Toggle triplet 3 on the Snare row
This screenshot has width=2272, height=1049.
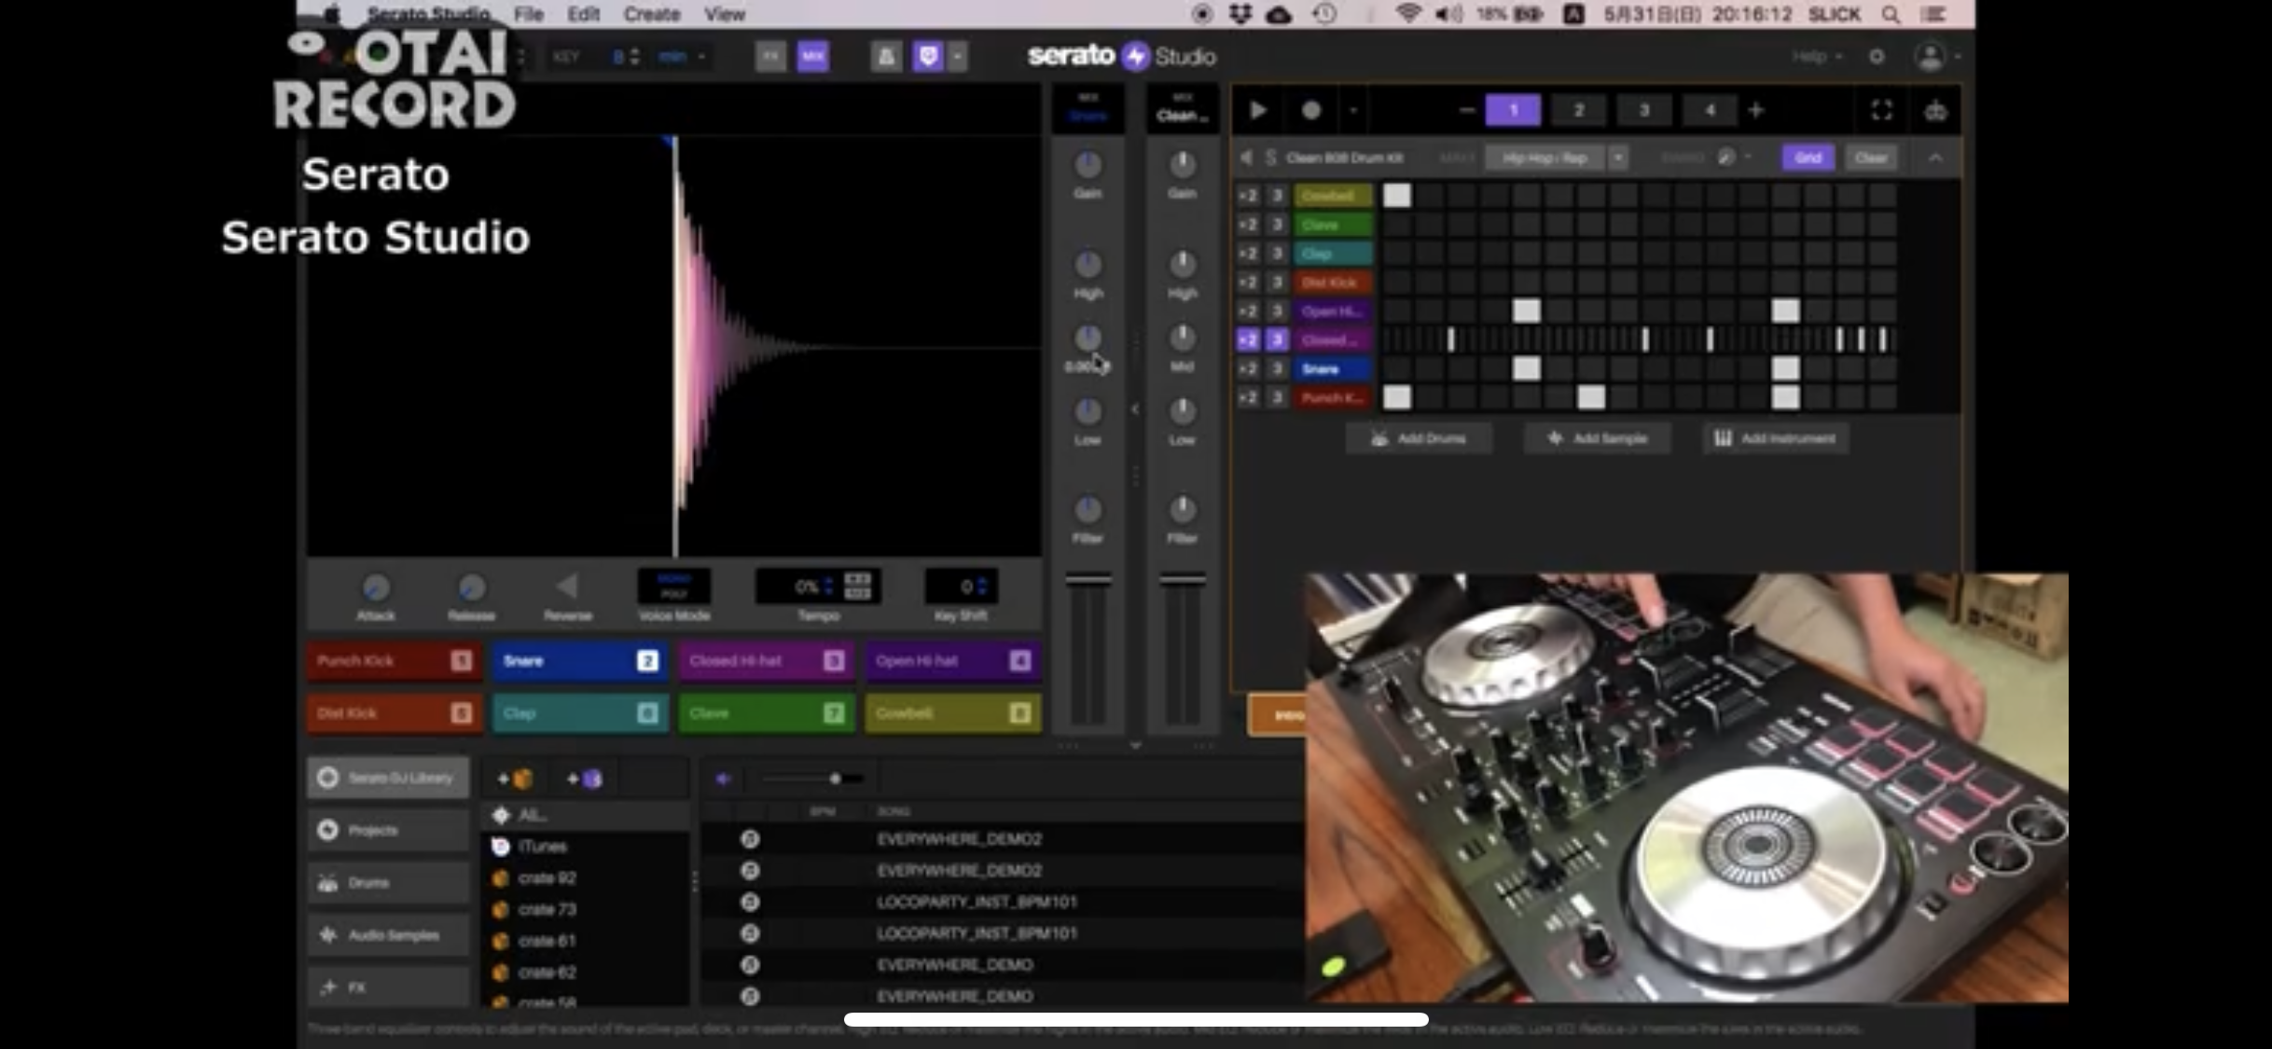(1277, 368)
